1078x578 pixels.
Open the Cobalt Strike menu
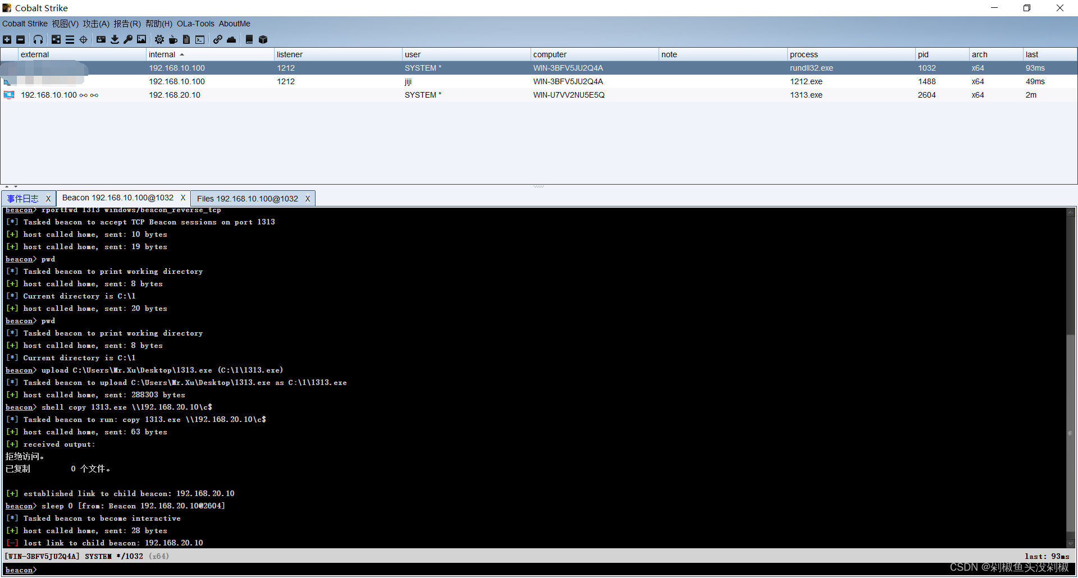[x=25, y=24]
